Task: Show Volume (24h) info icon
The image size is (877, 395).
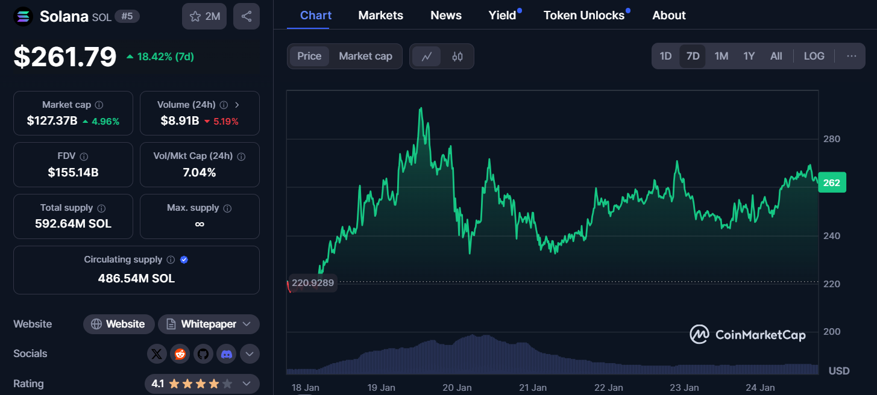Action: tap(224, 105)
